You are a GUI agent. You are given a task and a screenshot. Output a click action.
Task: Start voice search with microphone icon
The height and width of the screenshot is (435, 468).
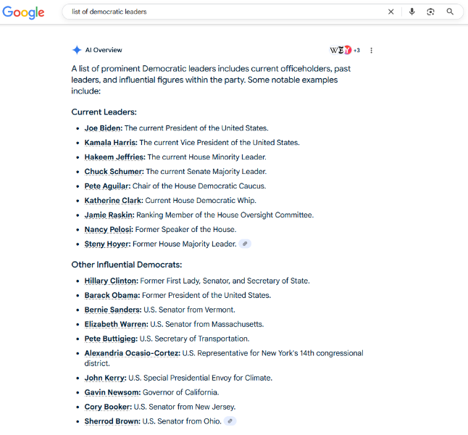tap(411, 12)
